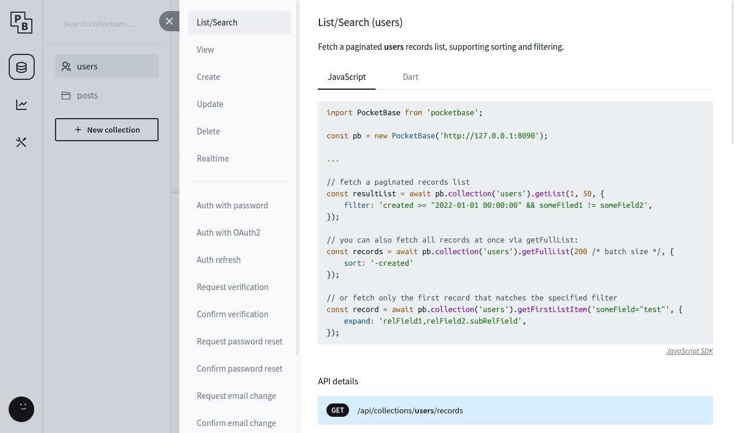Open the Confirm password reset section
The height and width of the screenshot is (433, 735).
pos(240,369)
